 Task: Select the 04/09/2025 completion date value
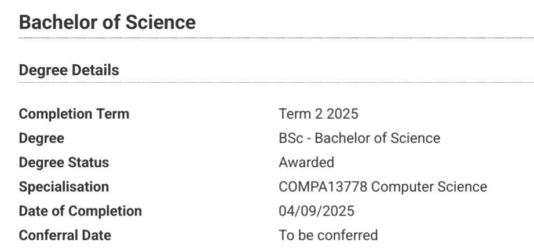(x=316, y=211)
